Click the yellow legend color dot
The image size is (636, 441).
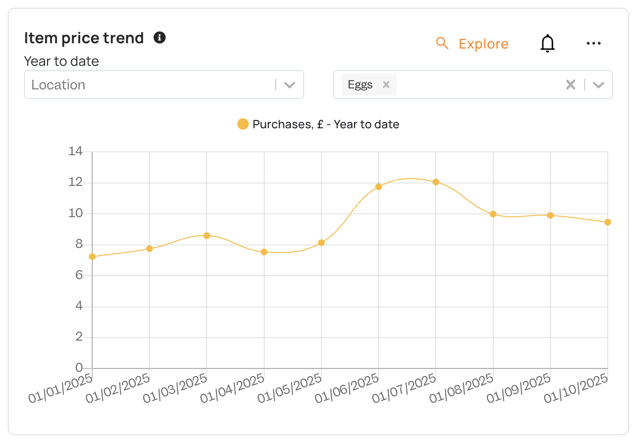(x=243, y=124)
